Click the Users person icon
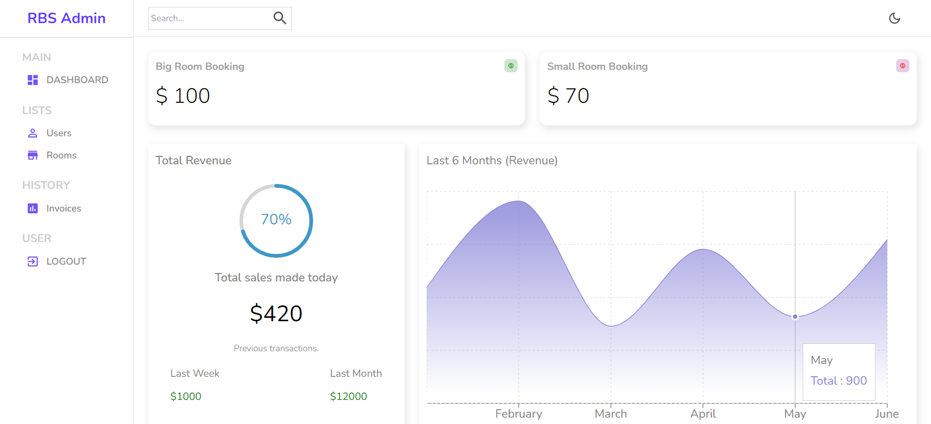The height and width of the screenshot is (424, 931). [x=33, y=133]
